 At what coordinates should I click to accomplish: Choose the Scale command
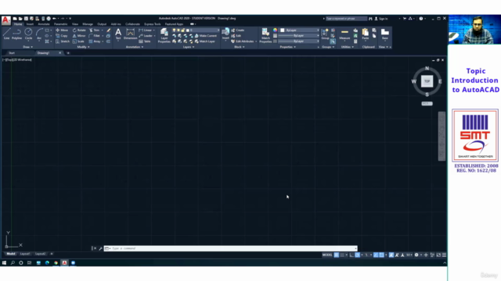78,41
